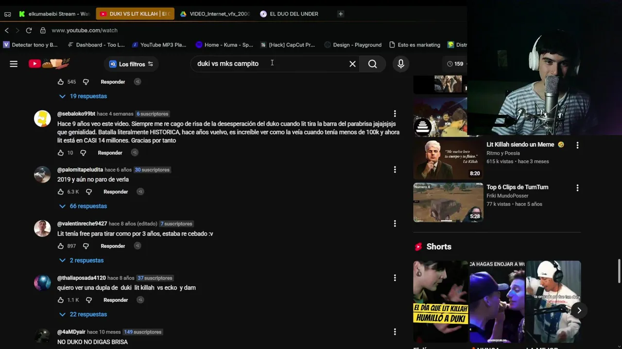Open Design - Playground bookmark
This screenshot has width=622, height=349.
353,45
